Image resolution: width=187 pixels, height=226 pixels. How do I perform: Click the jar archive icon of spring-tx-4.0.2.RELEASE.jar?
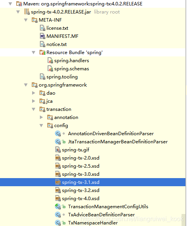click(x=27, y=12)
